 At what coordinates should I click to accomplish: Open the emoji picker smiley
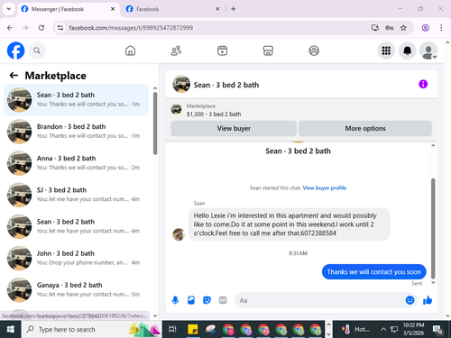click(410, 300)
